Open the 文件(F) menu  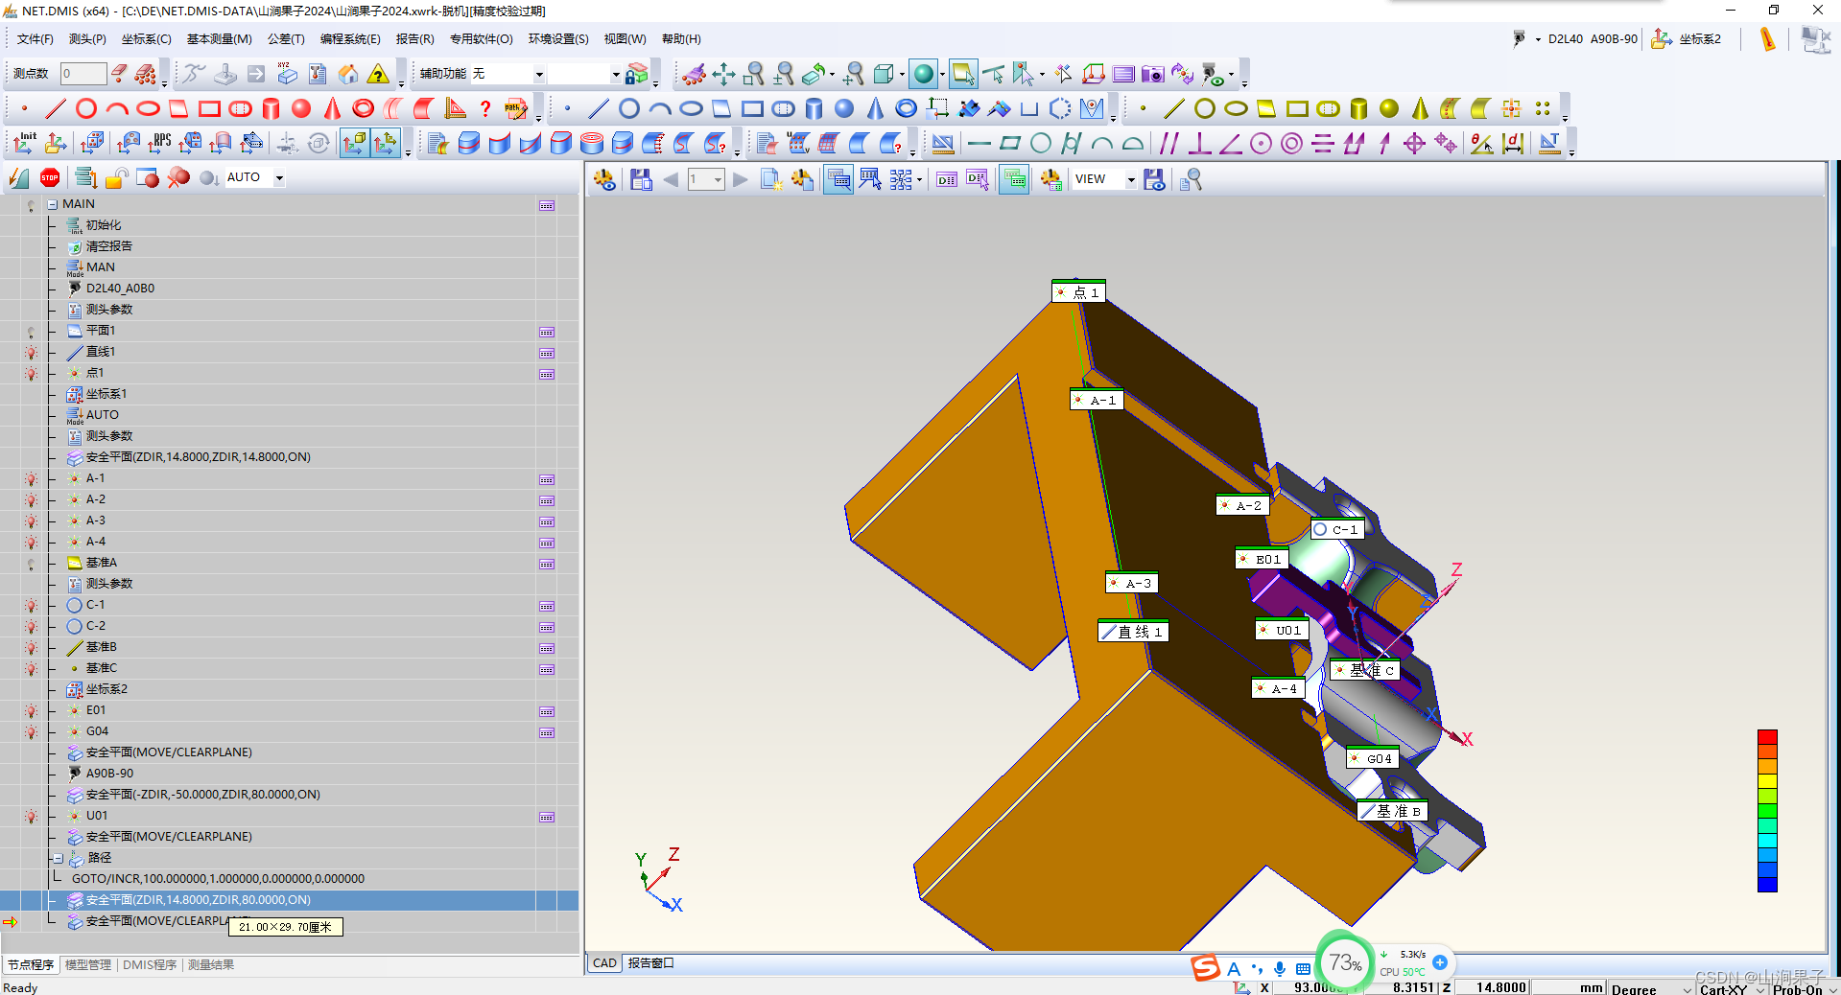point(35,39)
